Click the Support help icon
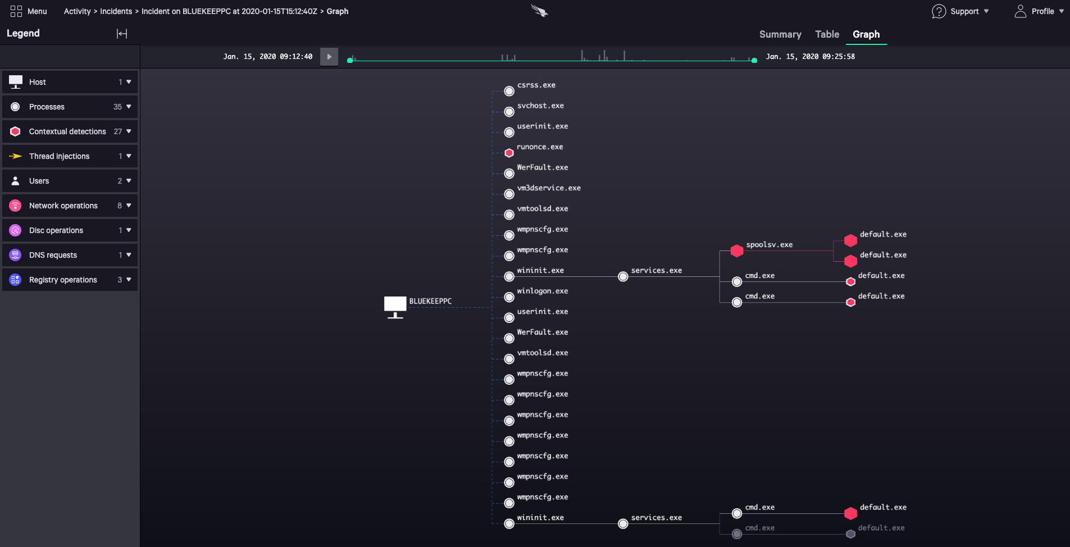 [939, 11]
